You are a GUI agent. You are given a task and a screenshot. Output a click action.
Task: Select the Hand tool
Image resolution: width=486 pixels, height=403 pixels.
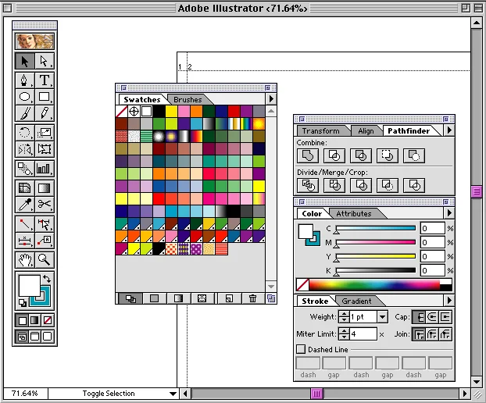click(x=25, y=259)
